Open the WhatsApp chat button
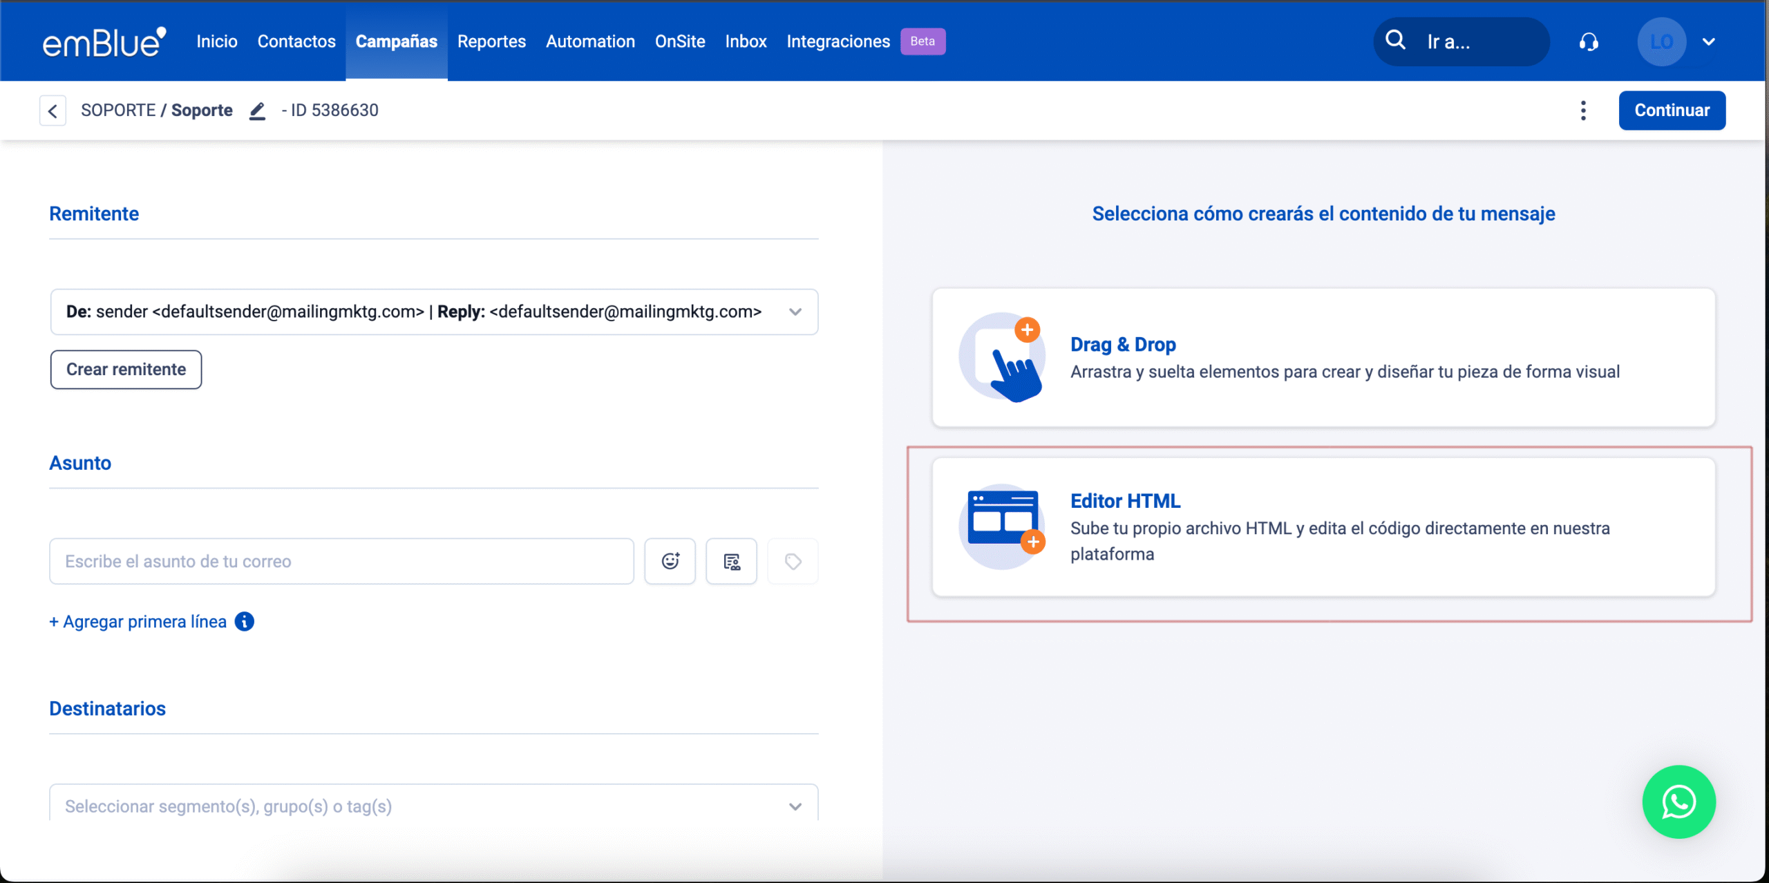Image resolution: width=1769 pixels, height=883 pixels. point(1678,801)
